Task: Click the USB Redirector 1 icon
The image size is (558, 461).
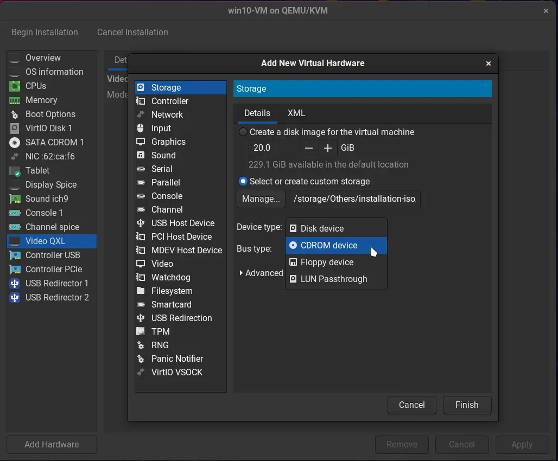Action: tap(15, 284)
